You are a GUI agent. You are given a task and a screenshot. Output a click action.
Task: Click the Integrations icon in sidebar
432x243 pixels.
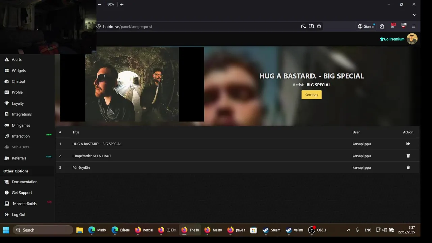click(7, 114)
